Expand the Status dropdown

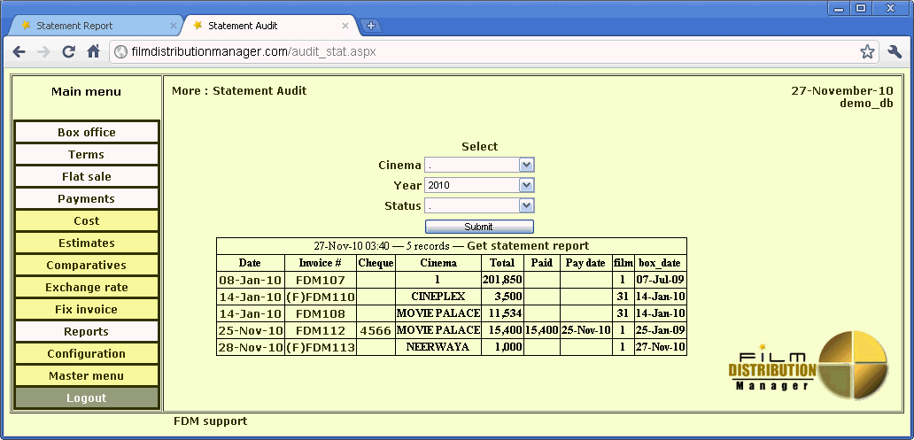(x=479, y=205)
